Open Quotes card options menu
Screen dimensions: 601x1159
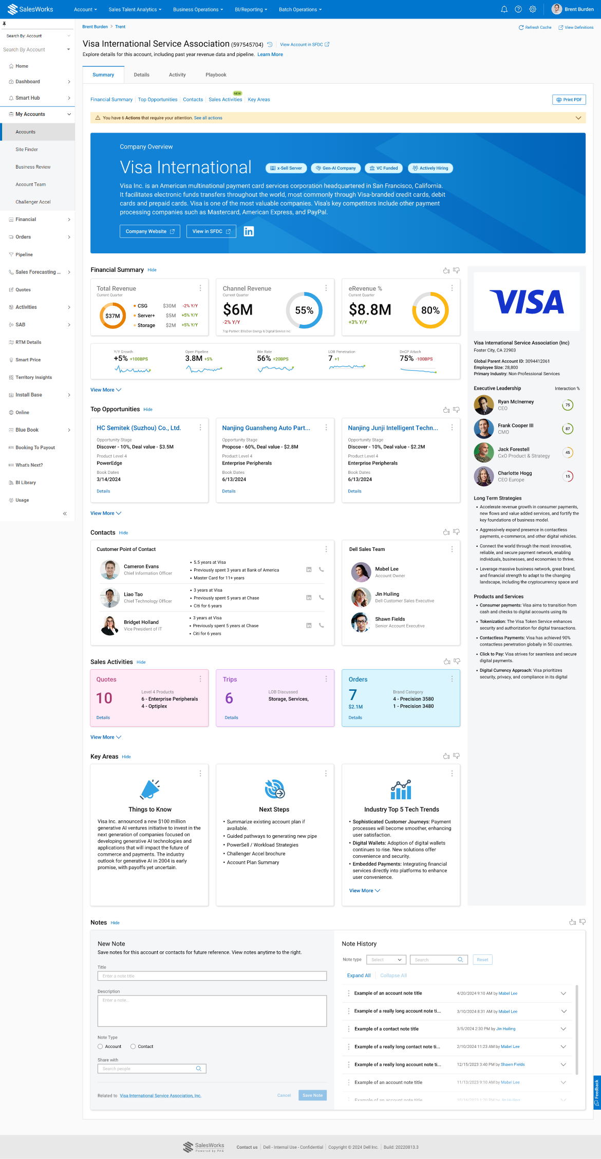(200, 679)
